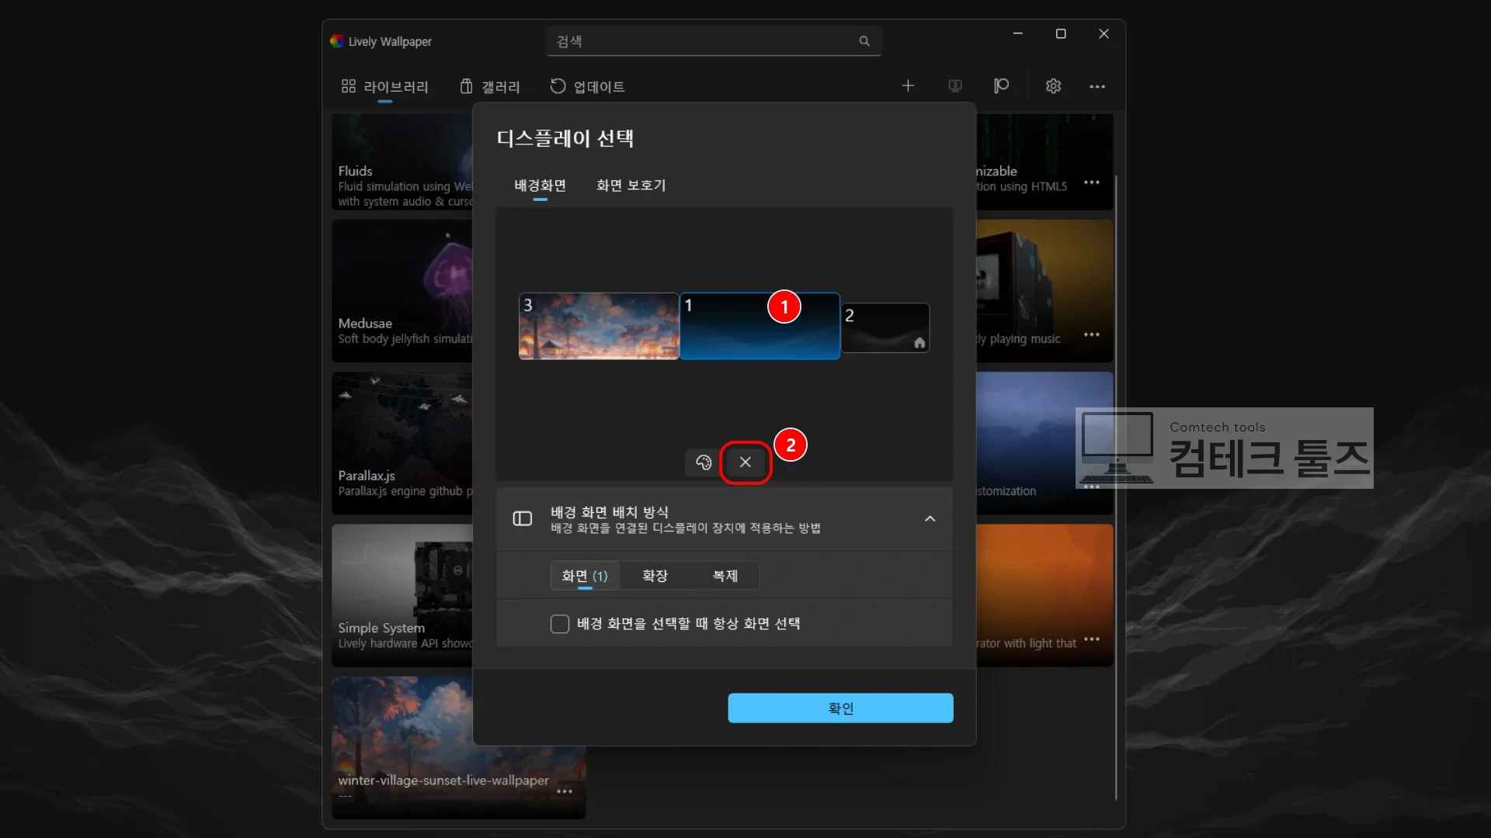
Task: Enable 배경 화면을 선택할 때 항상 화면 선택 checkbox
Action: [x=560, y=624]
